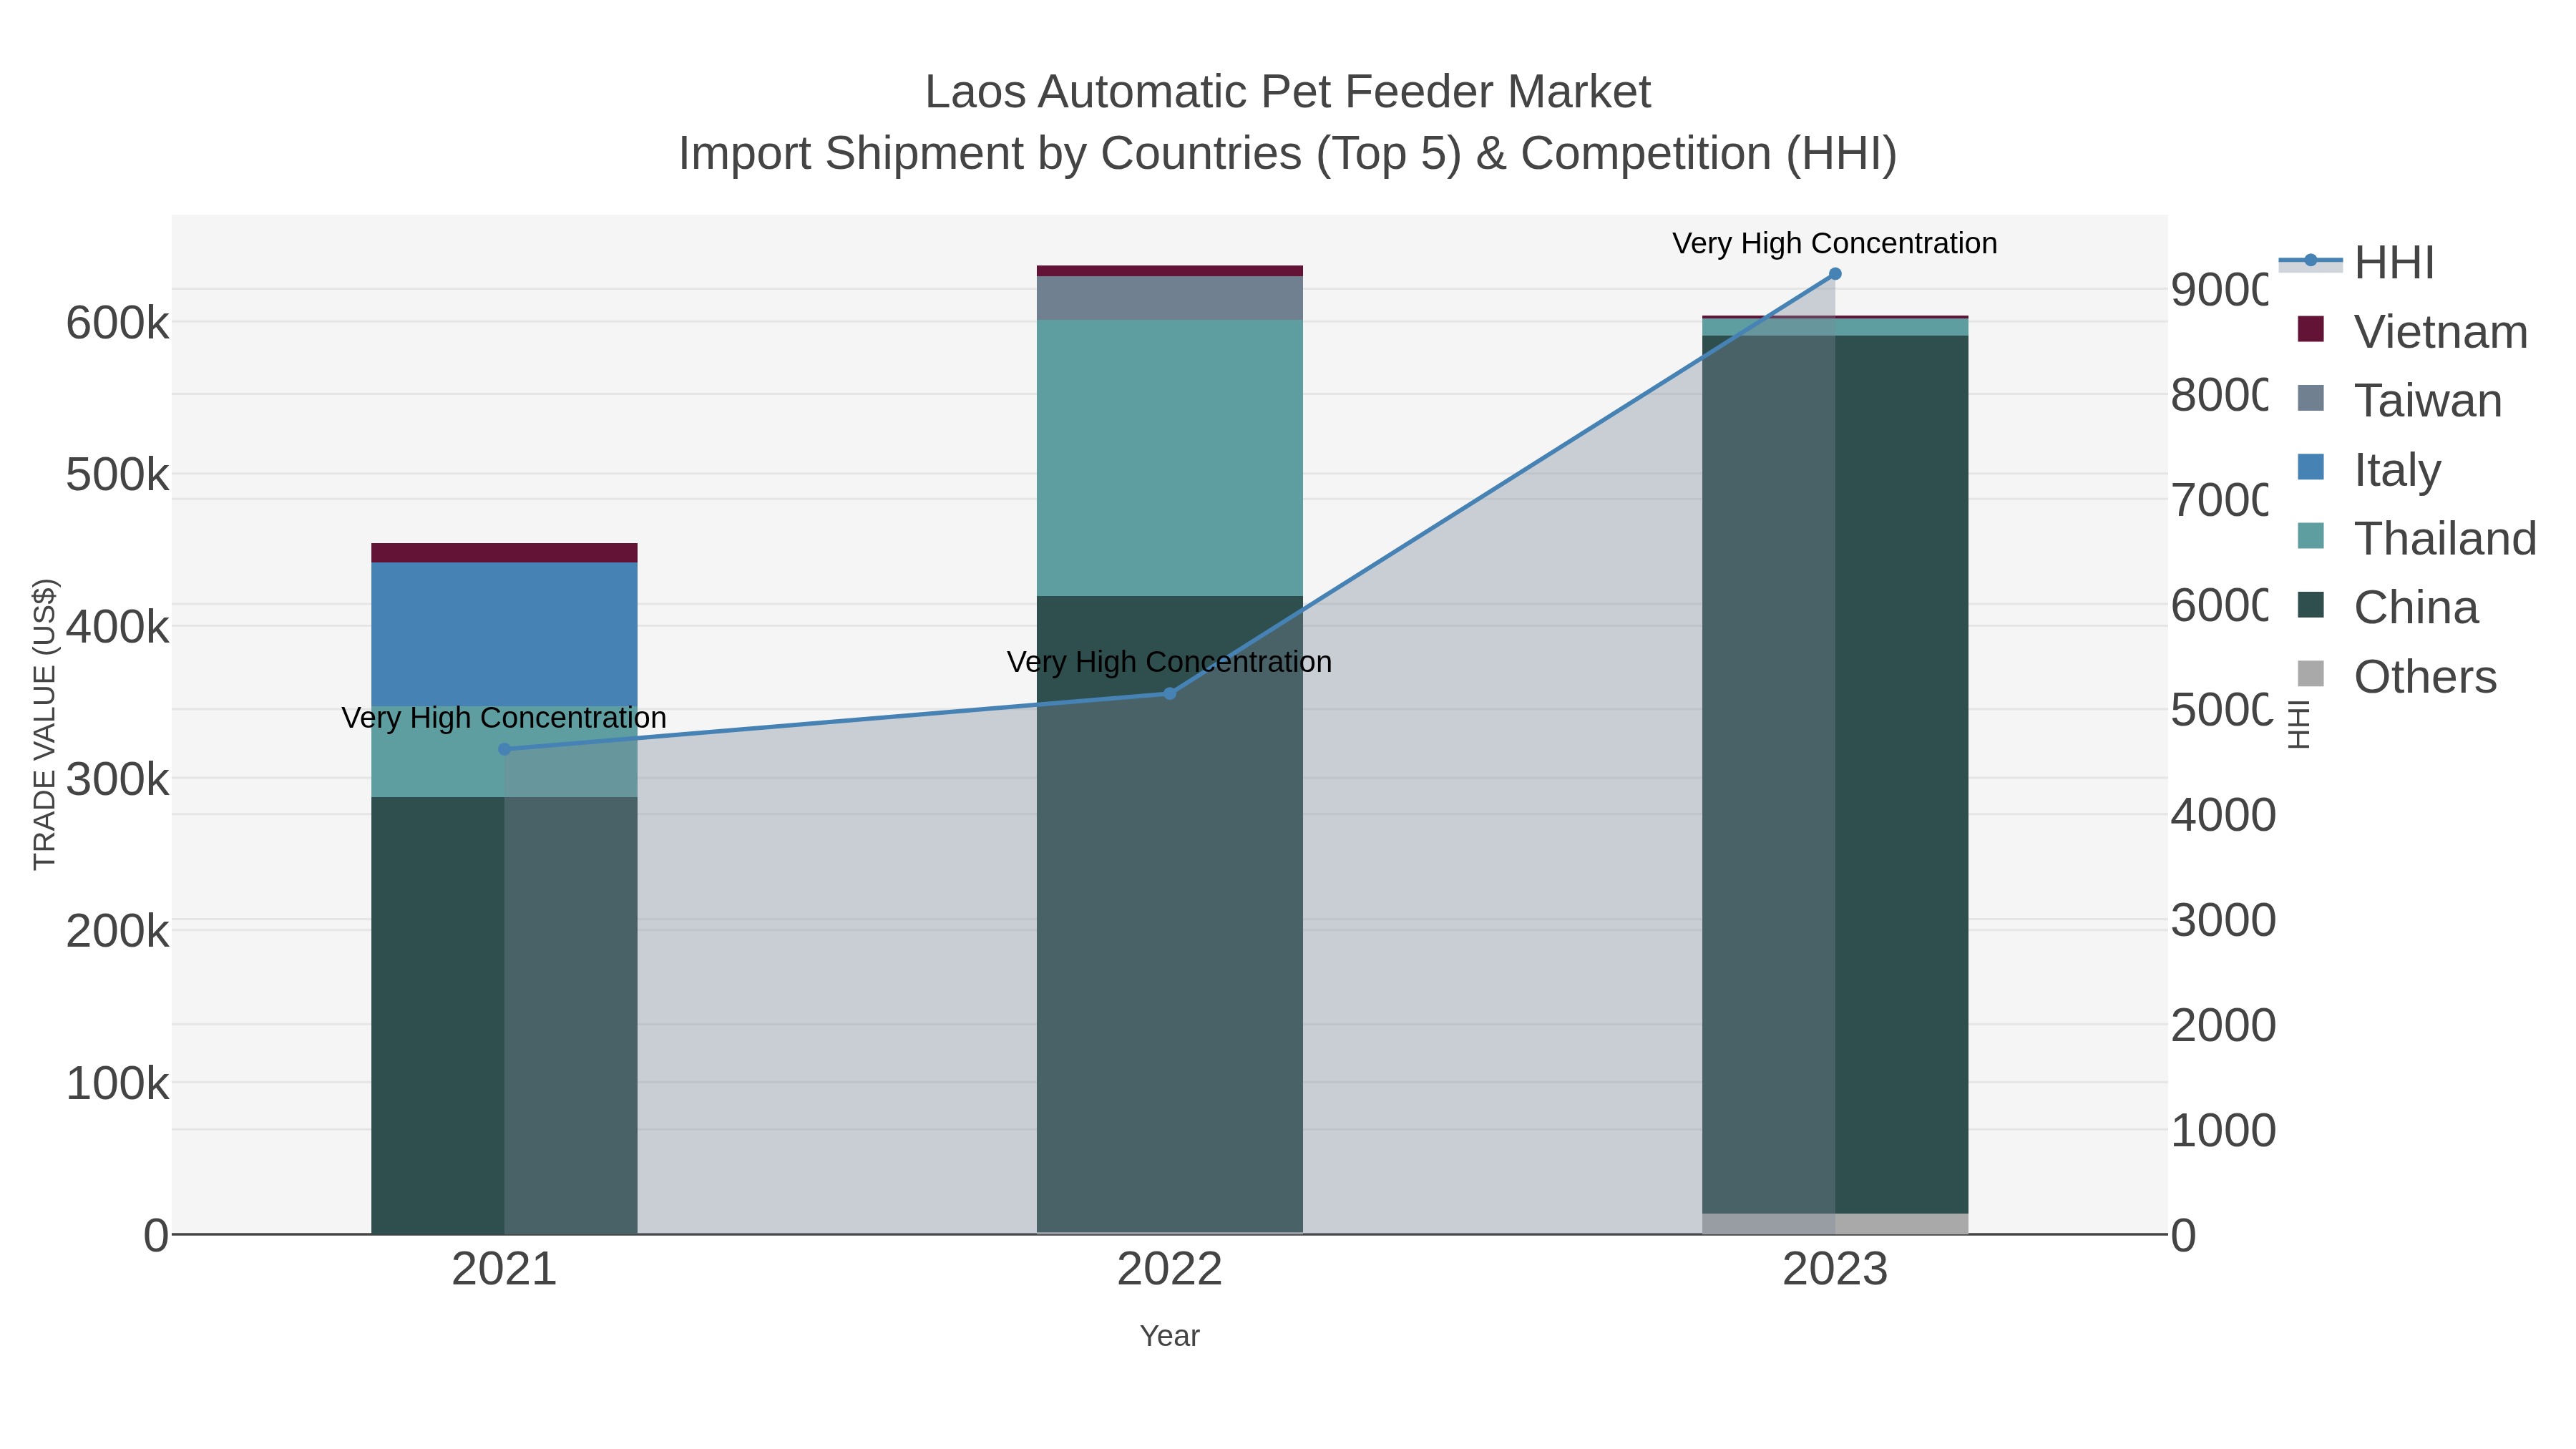Click the Others segment in 2023 bar
The width and height of the screenshot is (2576, 1449).
(1835, 1223)
